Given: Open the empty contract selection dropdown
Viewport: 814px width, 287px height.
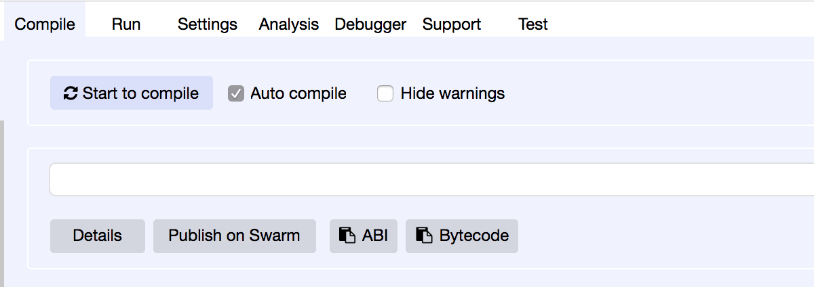Looking at the screenshot, I should point(431,179).
